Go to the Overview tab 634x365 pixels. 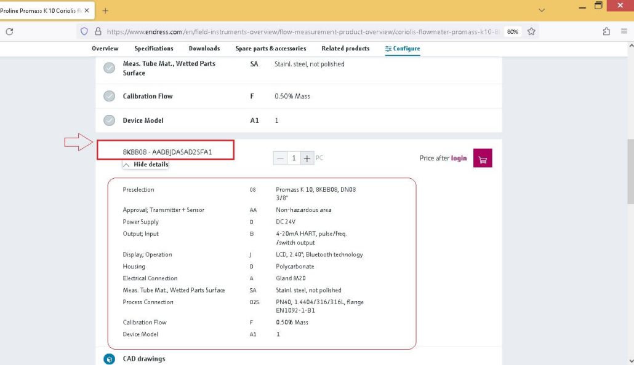tap(105, 49)
